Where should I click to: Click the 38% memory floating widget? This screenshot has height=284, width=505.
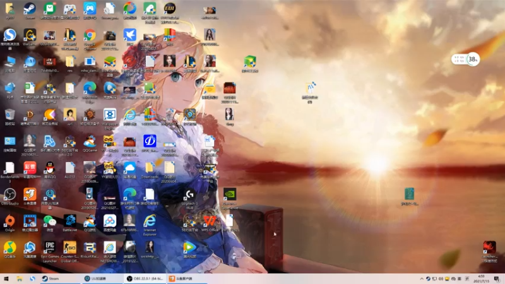coord(466,59)
